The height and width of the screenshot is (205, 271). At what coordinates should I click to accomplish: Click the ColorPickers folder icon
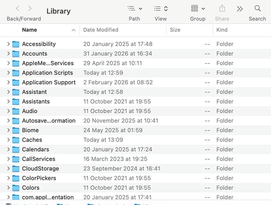pos(16,178)
